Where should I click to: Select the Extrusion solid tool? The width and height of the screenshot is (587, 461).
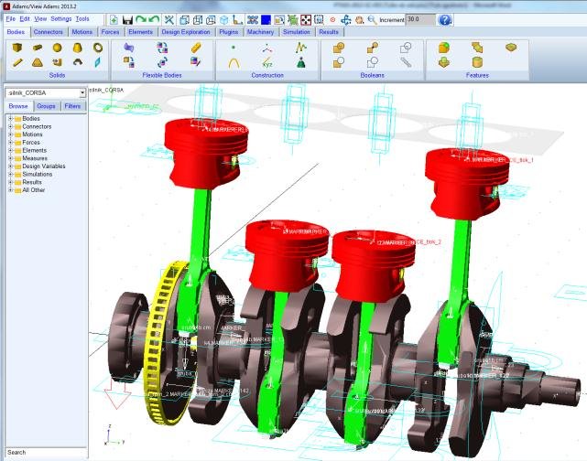(58, 62)
